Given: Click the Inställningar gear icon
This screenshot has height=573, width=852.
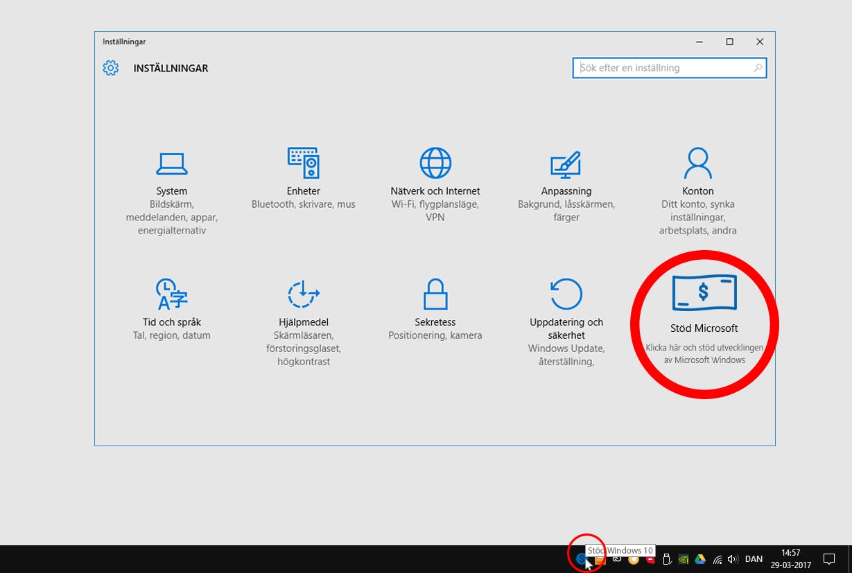Looking at the screenshot, I should (x=111, y=68).
